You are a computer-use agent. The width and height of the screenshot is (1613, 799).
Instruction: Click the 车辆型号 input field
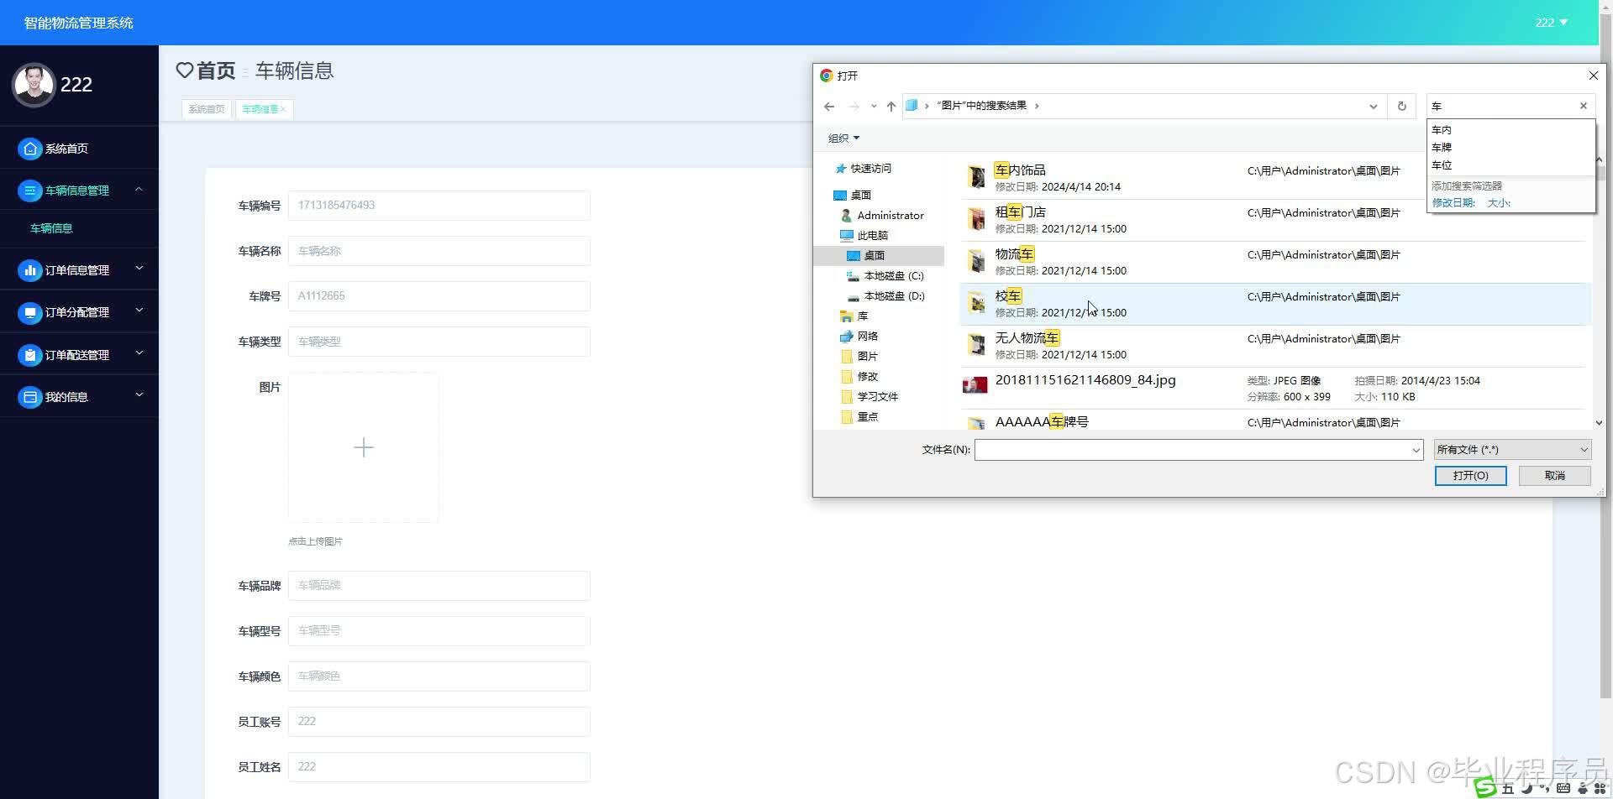[x=439, y=631]
